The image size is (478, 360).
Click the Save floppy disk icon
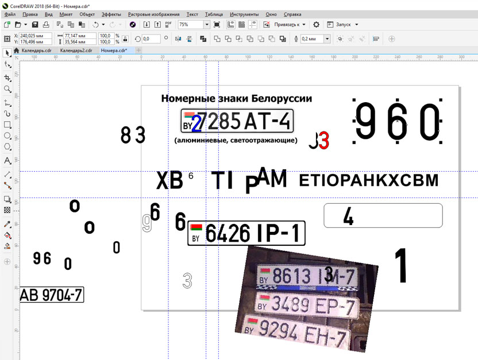[35, 25]
